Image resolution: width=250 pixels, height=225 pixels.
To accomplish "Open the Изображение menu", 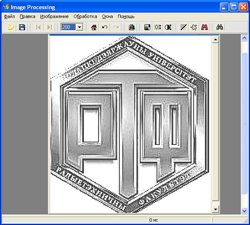I will 54,16.
